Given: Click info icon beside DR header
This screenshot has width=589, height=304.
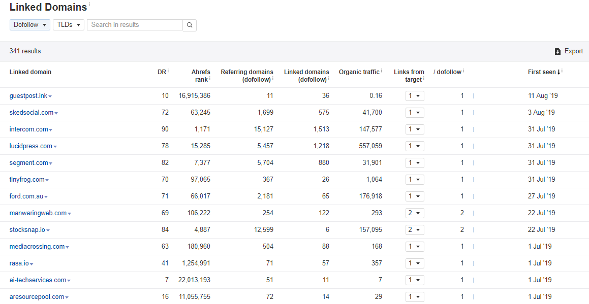Looking at the screenshot, I should coord(168,71).
